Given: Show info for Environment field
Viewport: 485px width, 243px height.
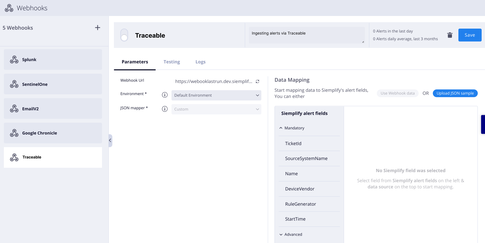Looking at the screenshot, I should (165, 95).
